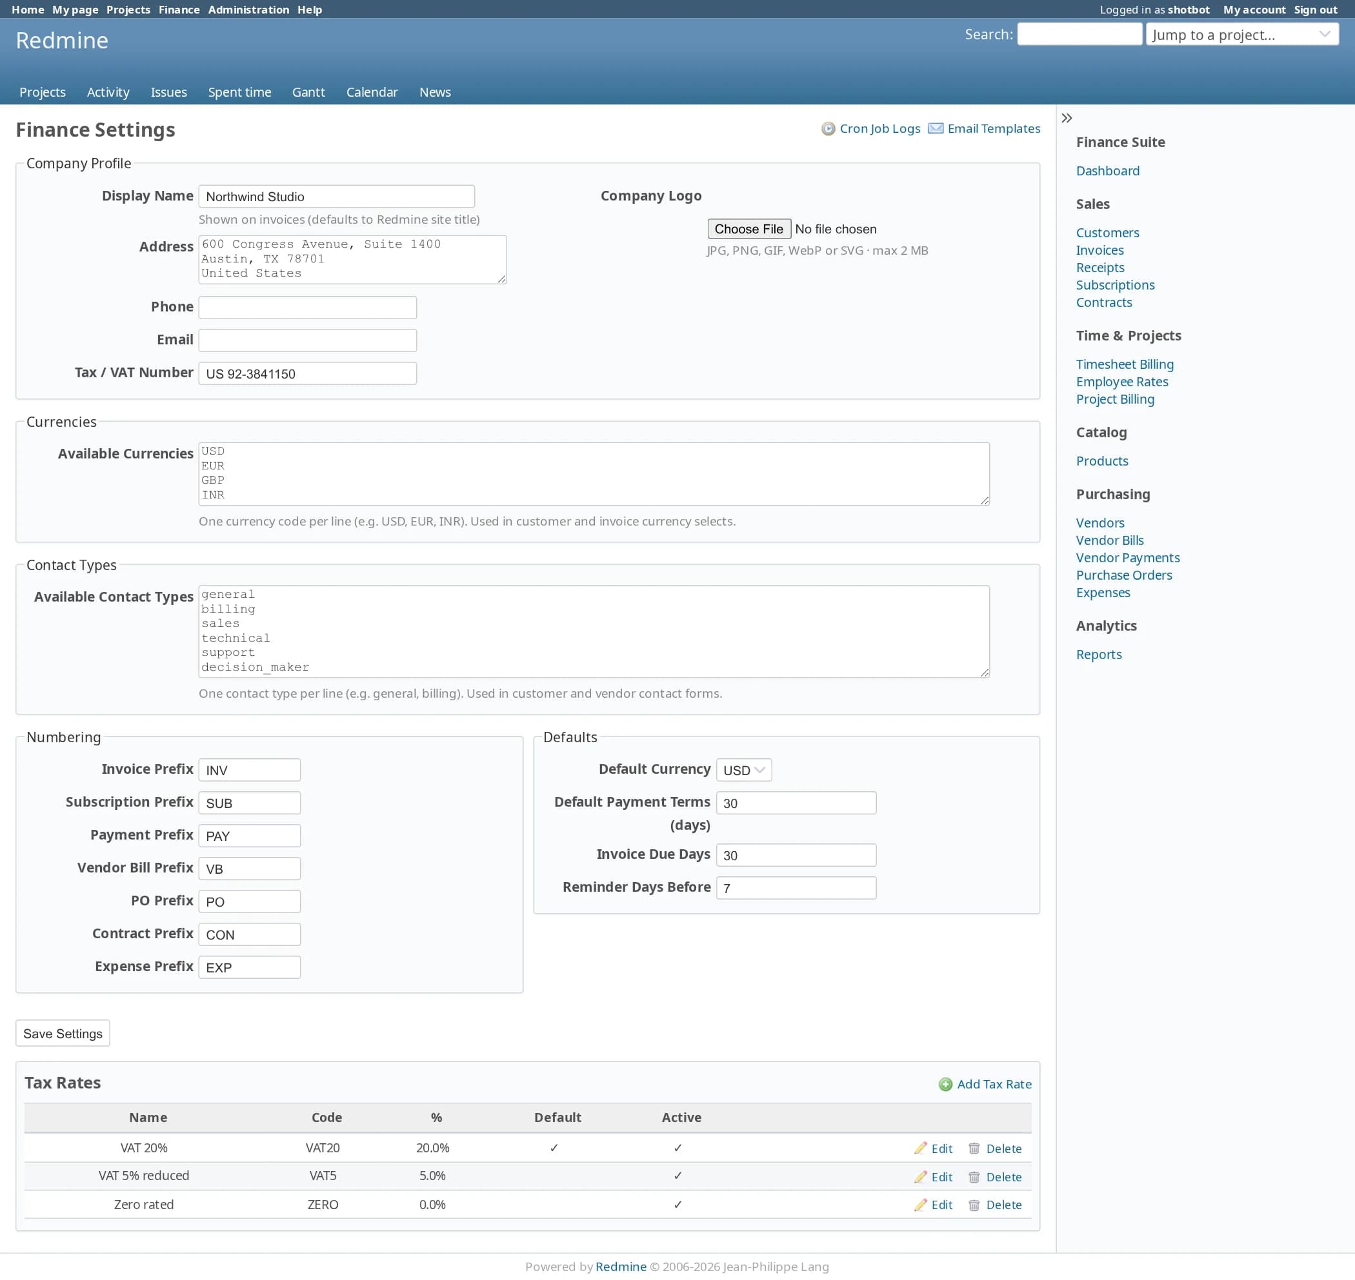Open Help in the top menu

(x=309, y=10)
